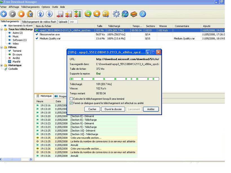Click the 'Ouvrir le dossier' button
Screen dimensions: 231x173
point(112,109)
